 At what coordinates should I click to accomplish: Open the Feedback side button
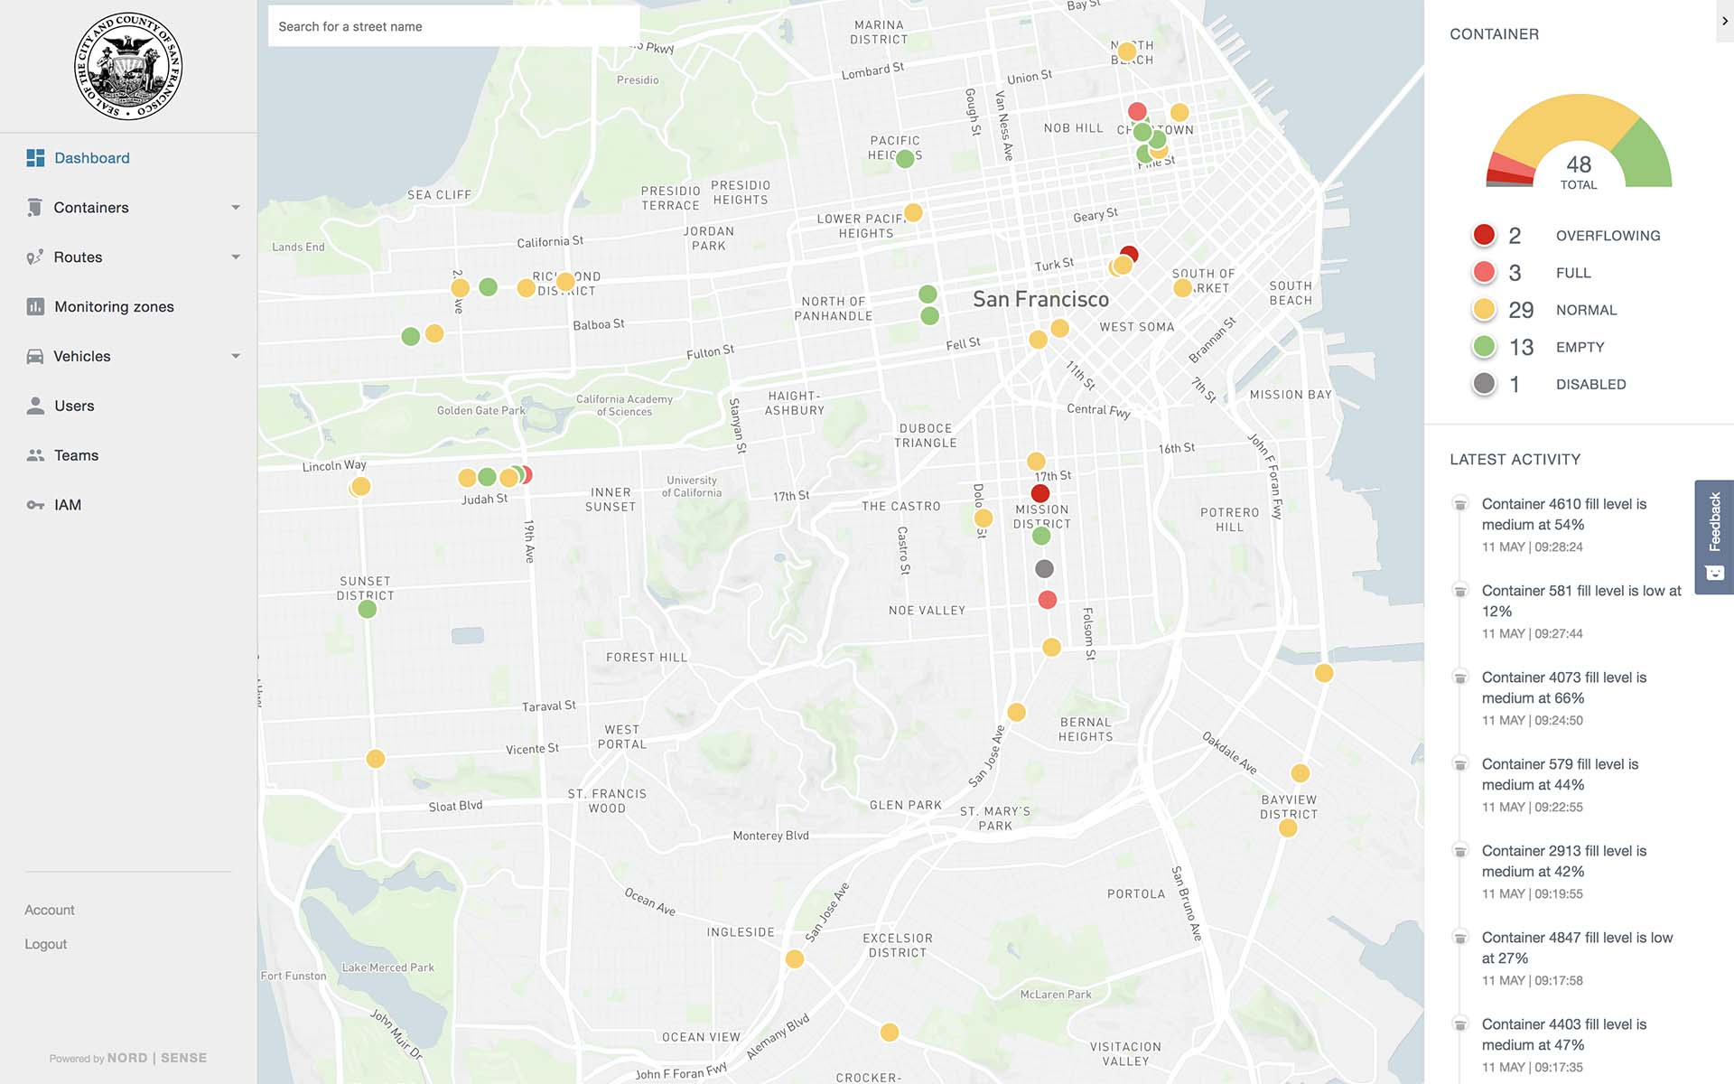[1714, 537]
